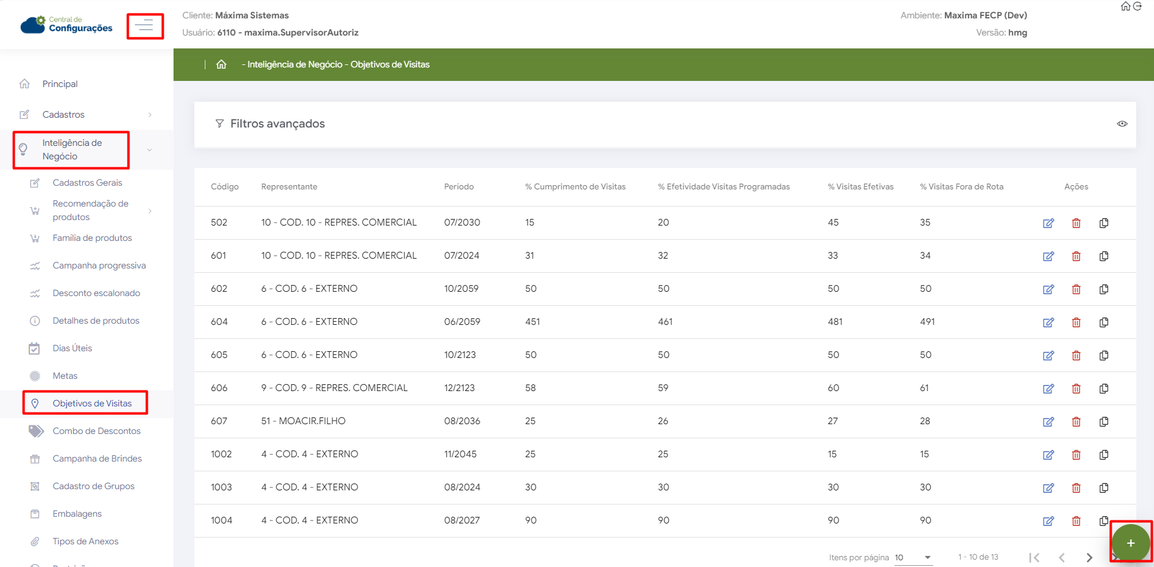Toggle the hamburger sidebar menu
The width and height of the screenshot is (1154, 567).
pyautogui.click(x=145, y=26)
